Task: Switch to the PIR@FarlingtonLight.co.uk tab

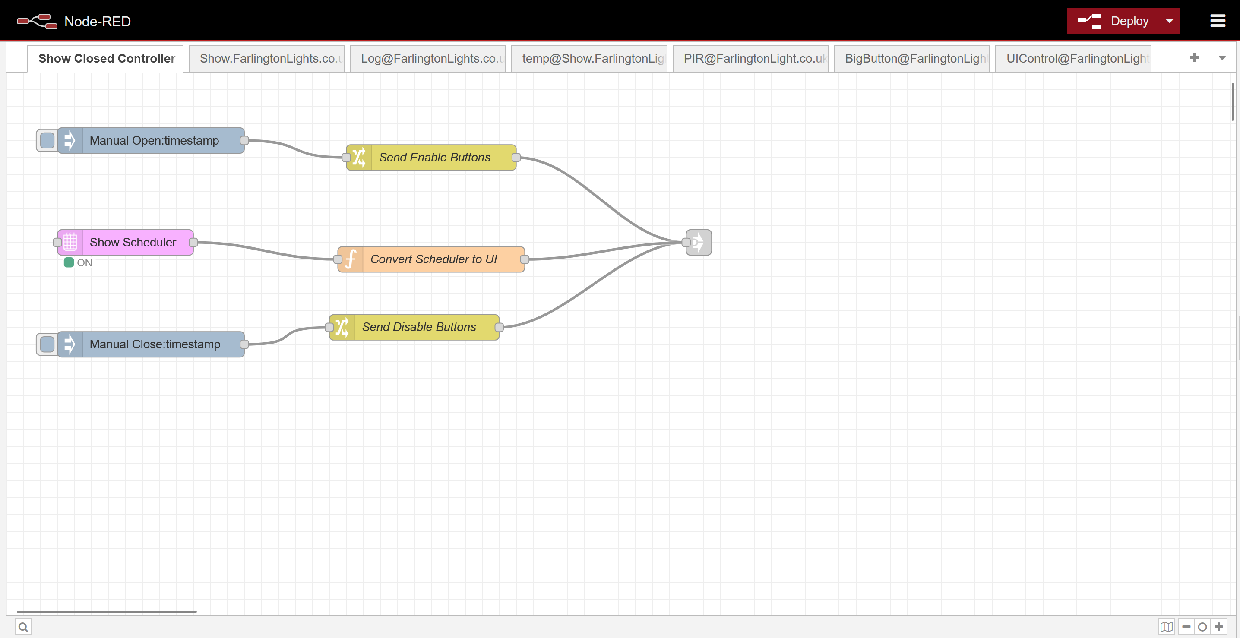Action: point(750,59)
